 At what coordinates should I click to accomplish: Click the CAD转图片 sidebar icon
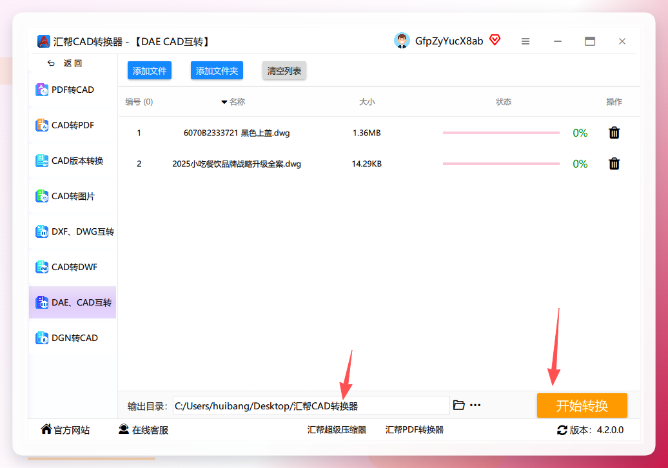point(42,197)
